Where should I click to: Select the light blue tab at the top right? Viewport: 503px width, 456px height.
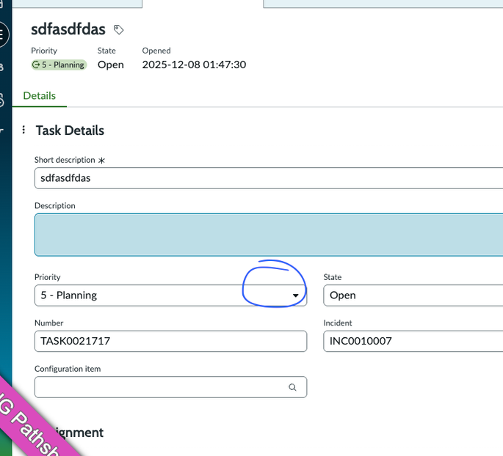point(383,4)
